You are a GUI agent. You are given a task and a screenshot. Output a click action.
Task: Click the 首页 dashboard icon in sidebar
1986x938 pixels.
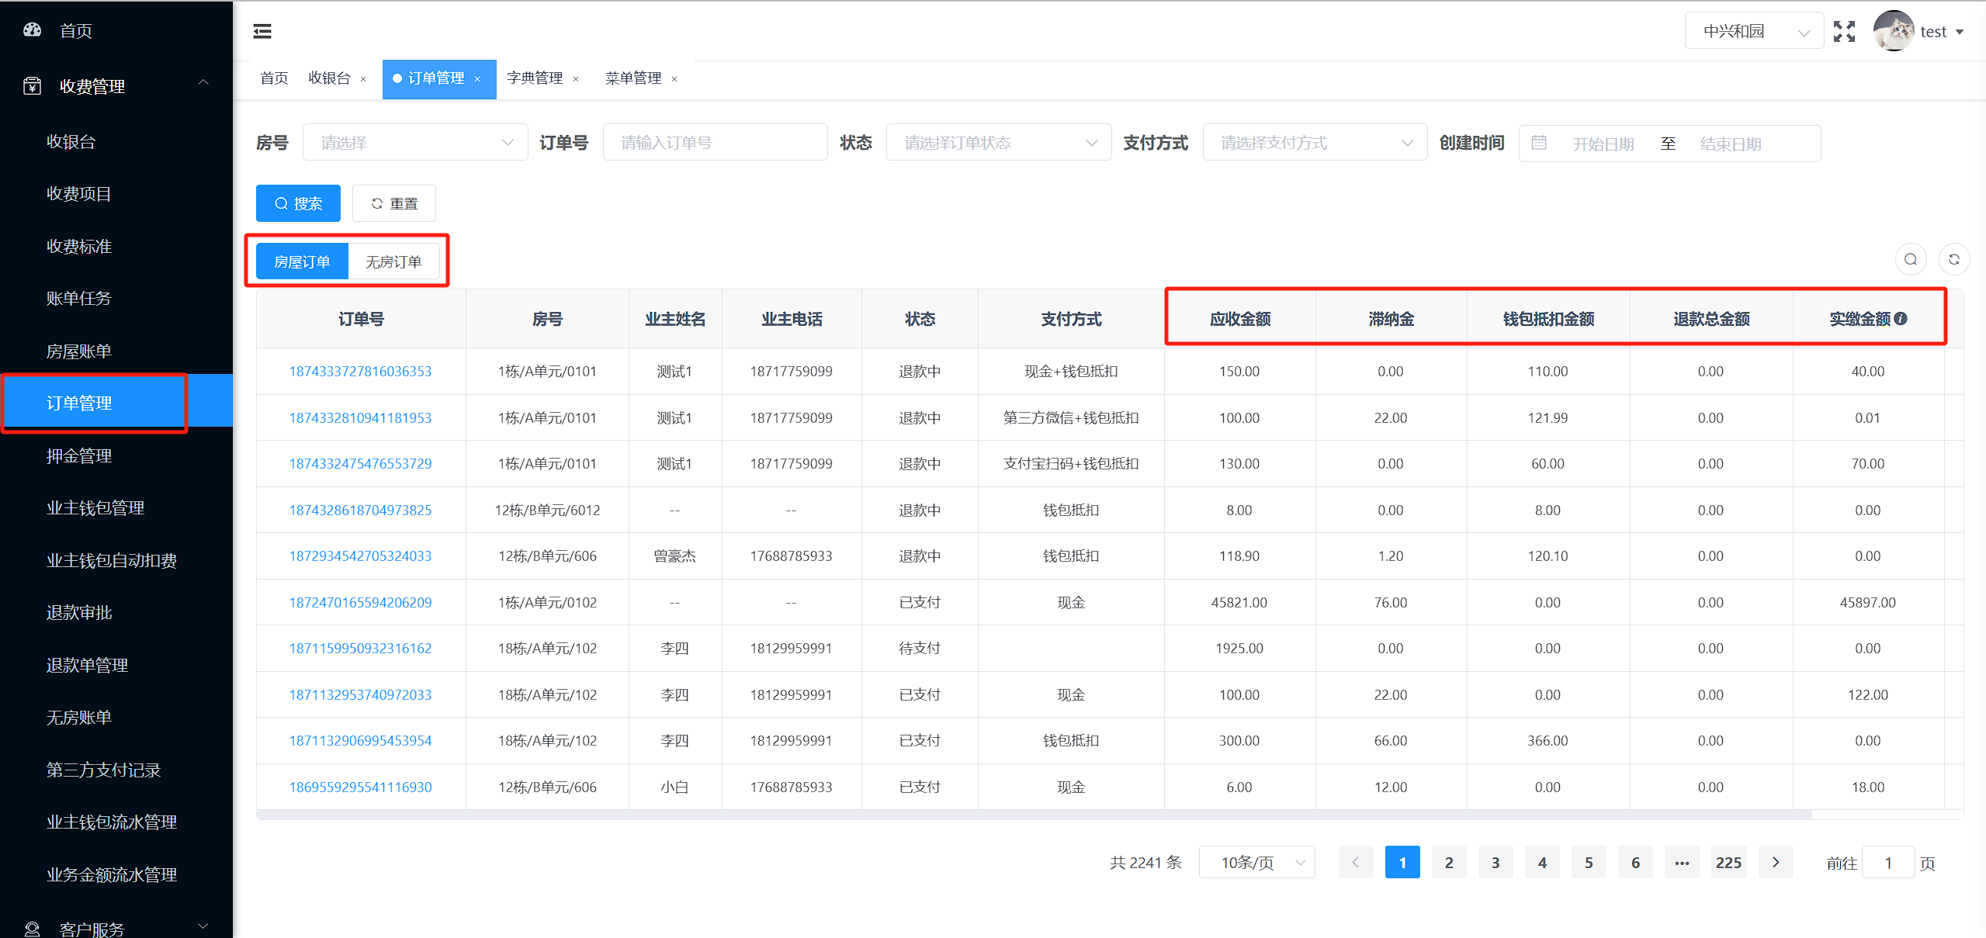tap(33, 30)
